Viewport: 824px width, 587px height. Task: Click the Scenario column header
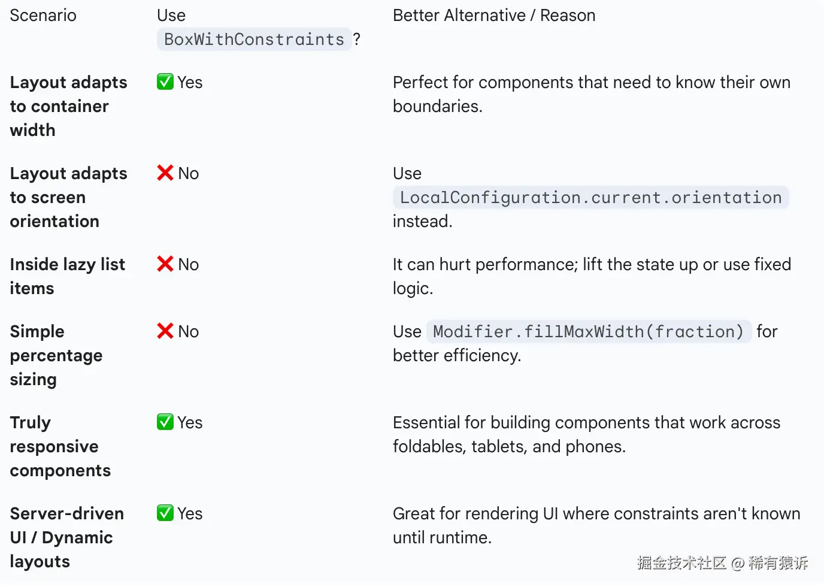coord(43,16)
